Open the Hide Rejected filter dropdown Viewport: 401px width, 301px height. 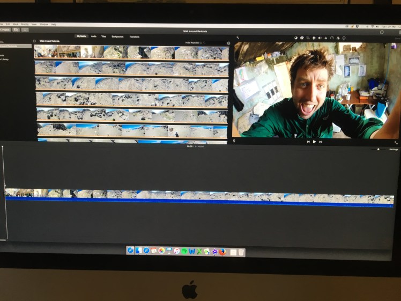coord(194,42)
